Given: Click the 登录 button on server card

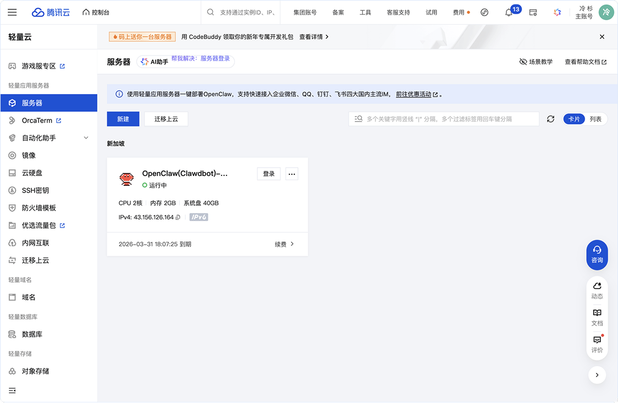Looking at the screenshot, I should pyautogui.click(x=269, y=174).
